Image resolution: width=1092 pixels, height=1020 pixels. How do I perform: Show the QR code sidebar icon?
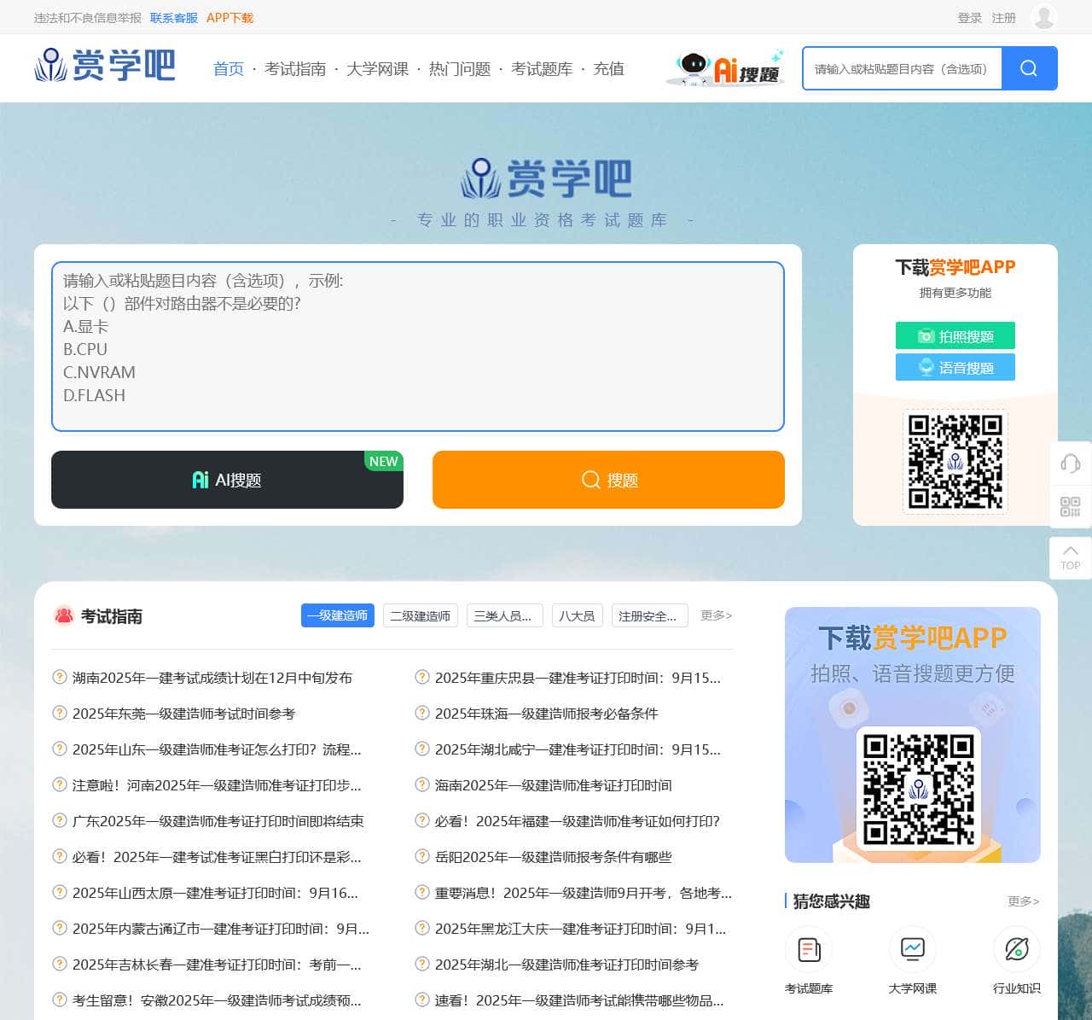tap(1070, 506)
